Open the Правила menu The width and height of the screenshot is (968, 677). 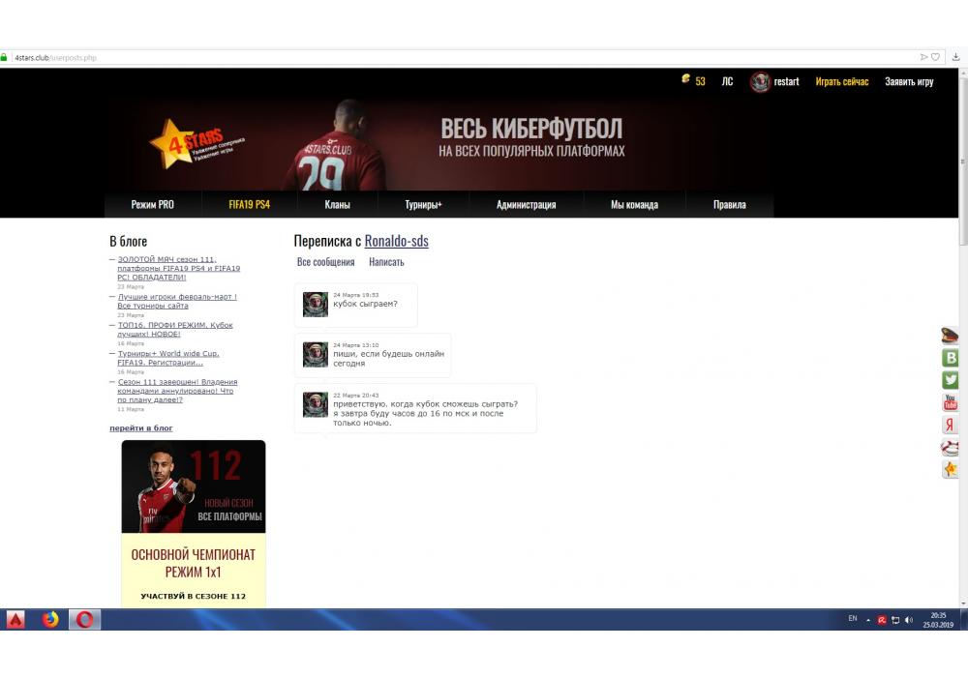[x=730, y=205]
